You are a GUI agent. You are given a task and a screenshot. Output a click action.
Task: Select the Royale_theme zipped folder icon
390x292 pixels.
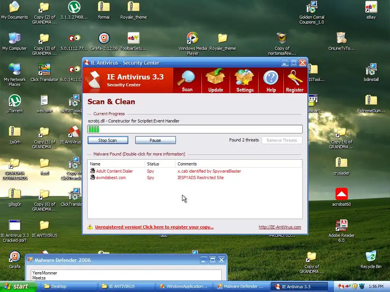[x=134, y=11]
